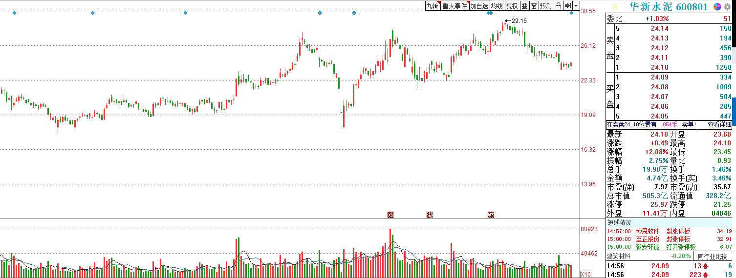Click the 外盘 value 11.41万
Image resolution: width=736 pixels, height=278 pixels.
click(655, 213)
